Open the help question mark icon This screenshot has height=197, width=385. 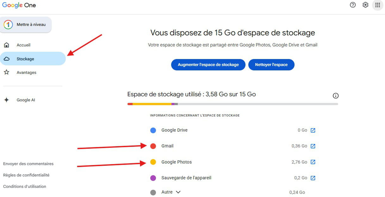point(353,5)
